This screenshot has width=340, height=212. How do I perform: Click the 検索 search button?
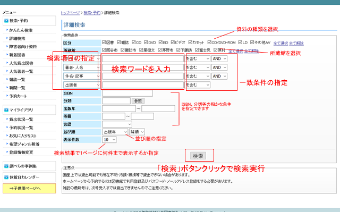[198, 156]
